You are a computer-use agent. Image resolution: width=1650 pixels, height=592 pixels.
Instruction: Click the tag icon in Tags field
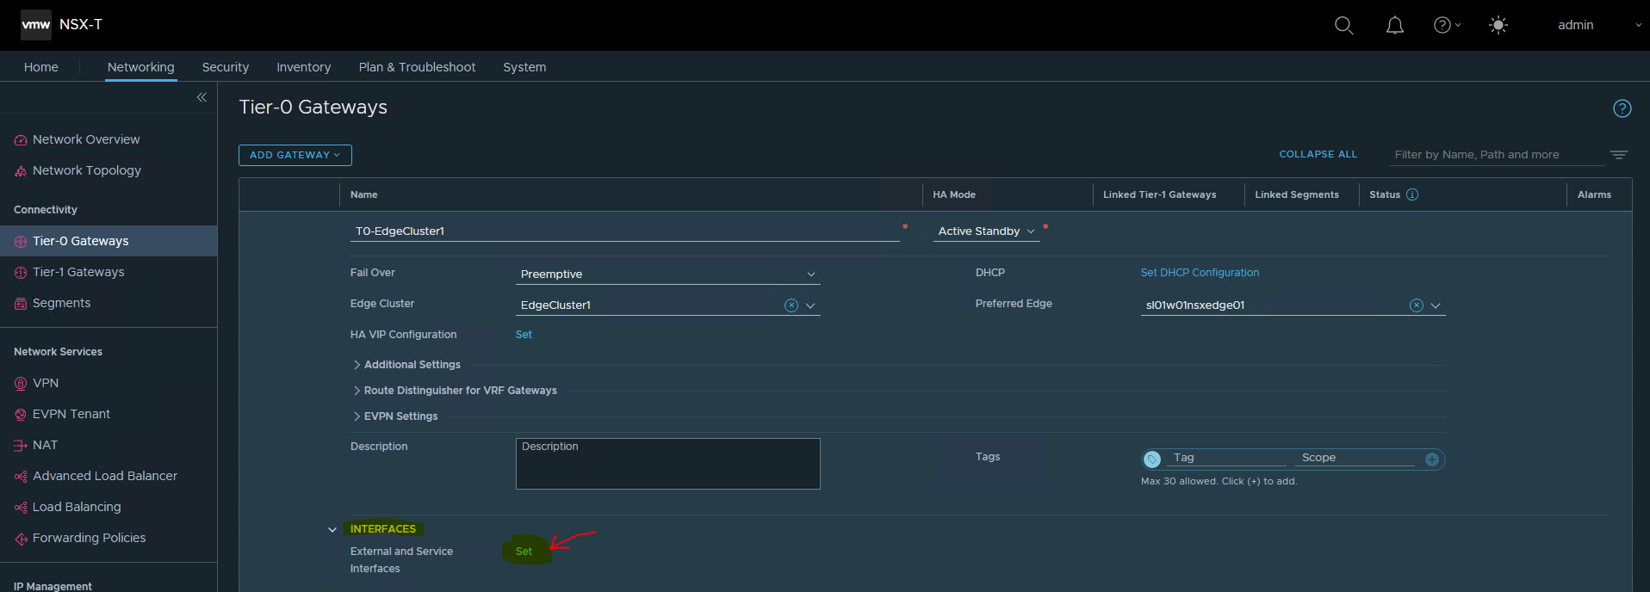point(1152,459)
